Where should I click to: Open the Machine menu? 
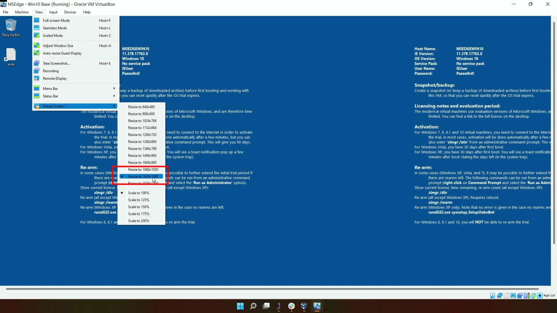click(x=22, y=12)
